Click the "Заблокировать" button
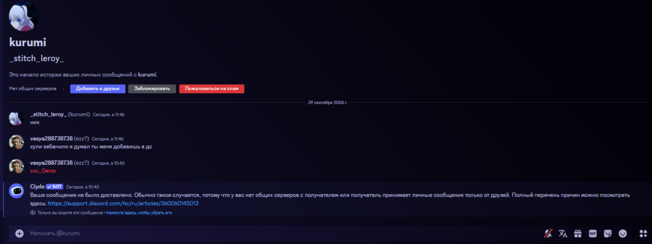Viewport: 652px width, 244px height. 152,88
